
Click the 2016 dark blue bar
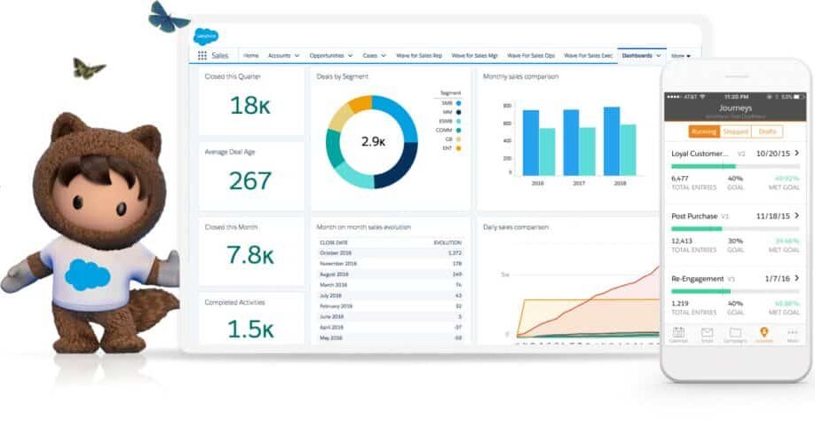[x=531, y=142]
